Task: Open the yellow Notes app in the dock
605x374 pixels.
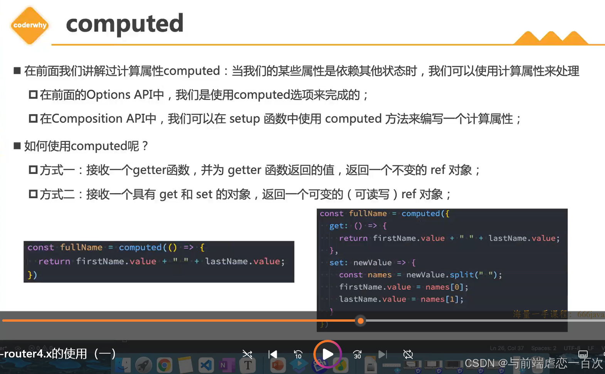Action: 185,365
